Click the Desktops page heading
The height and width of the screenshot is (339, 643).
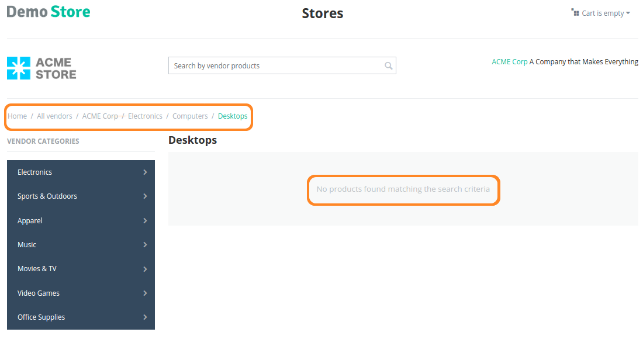pyautogui.click(x=193, y=140)
